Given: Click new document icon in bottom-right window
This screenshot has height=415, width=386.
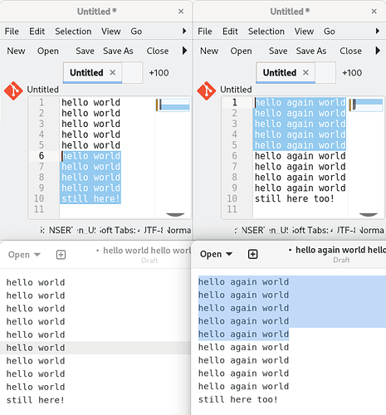Looking at the screenshot, I should point(252,254).
